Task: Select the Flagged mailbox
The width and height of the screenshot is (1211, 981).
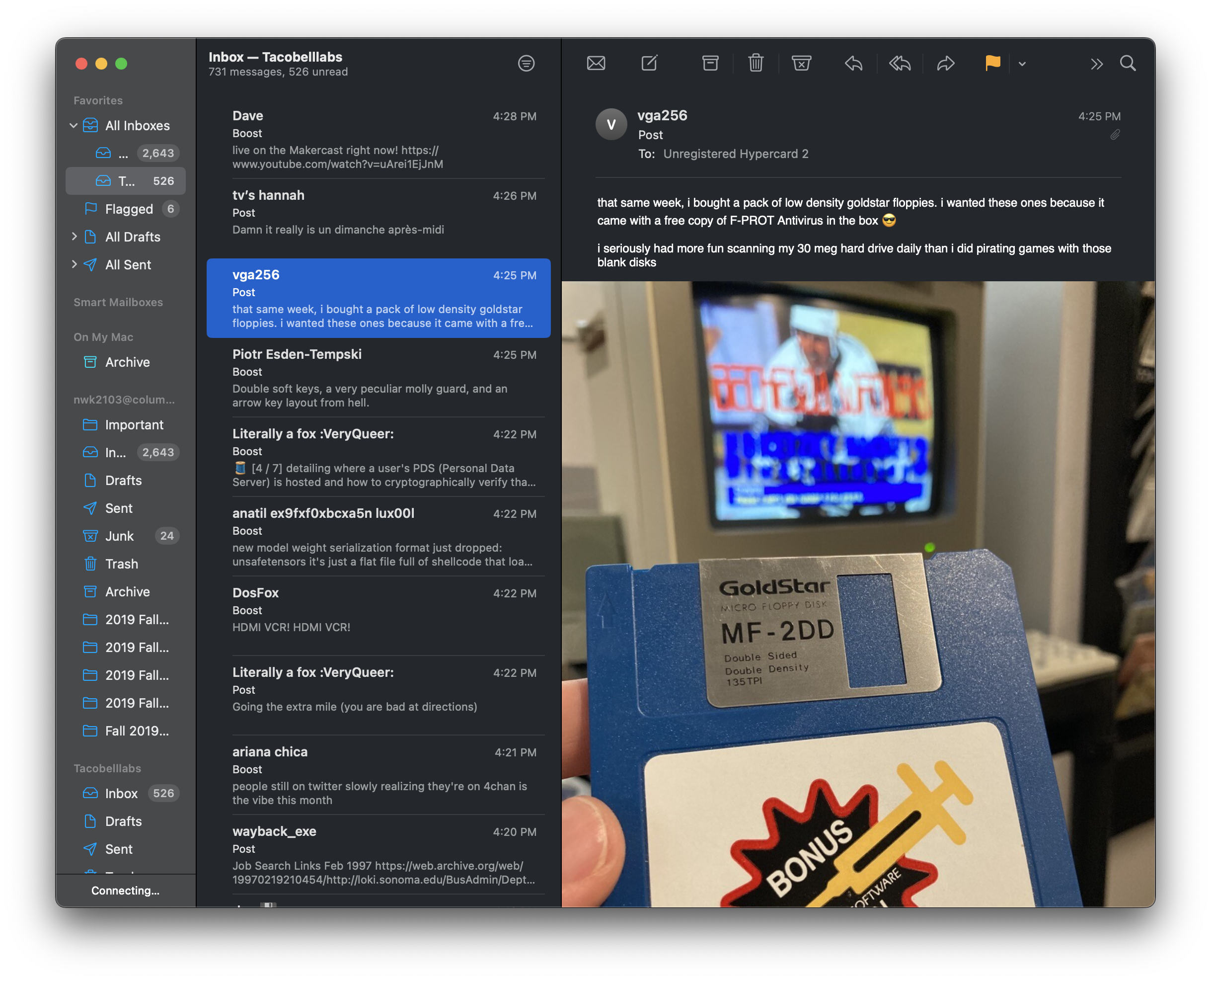Action: click(x=129, y=209)
